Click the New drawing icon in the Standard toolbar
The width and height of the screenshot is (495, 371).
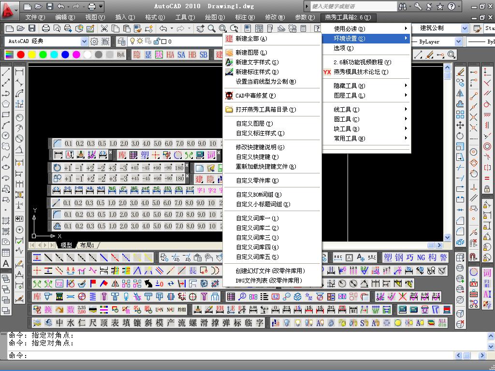(x=10, y=29)
